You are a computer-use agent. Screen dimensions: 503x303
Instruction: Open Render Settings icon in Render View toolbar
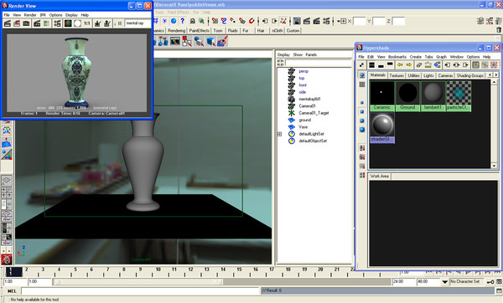click(57, 23)
